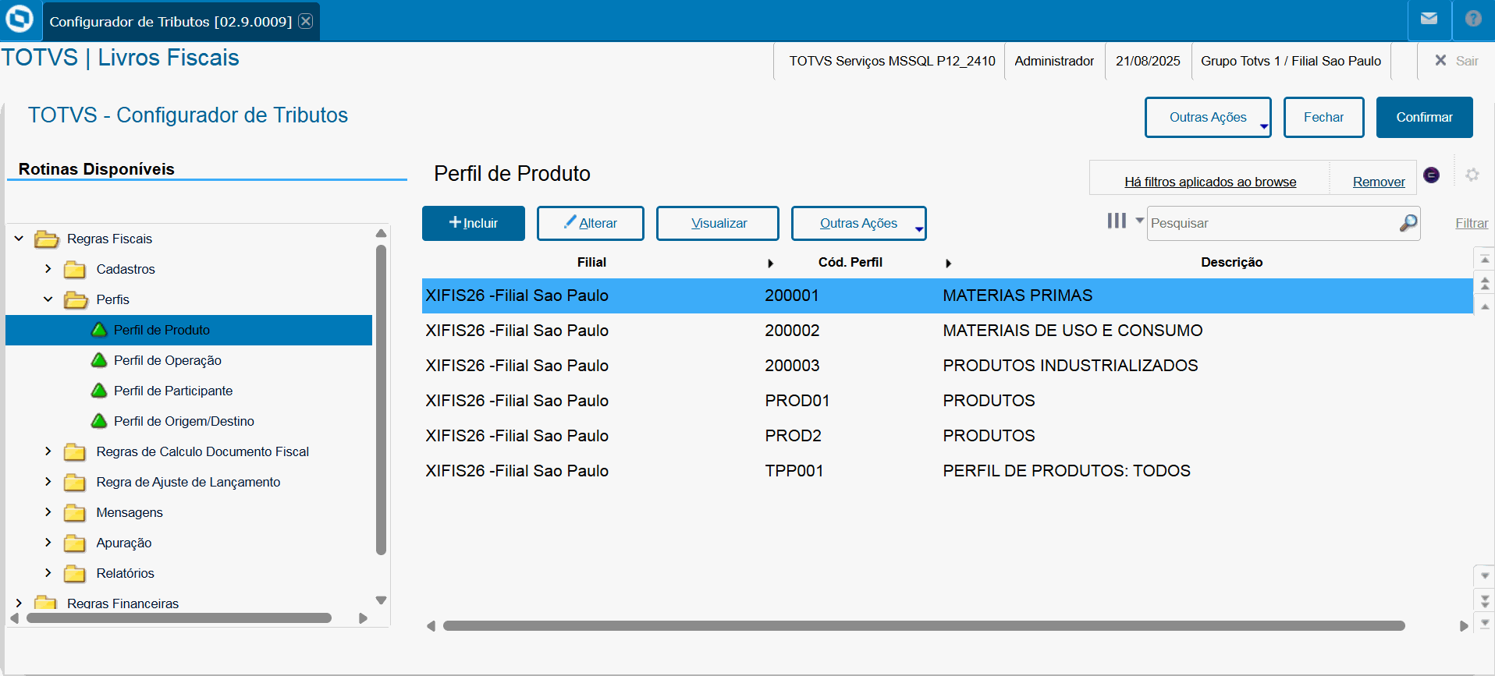Image resolution: width=1495 pixels, height=676 pixels.
Task: Open dropdown arrow beside column layout icon
Action: pos(1139,221)
